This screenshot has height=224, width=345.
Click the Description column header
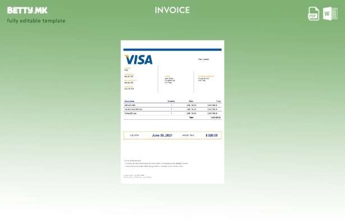coord(130,101)
